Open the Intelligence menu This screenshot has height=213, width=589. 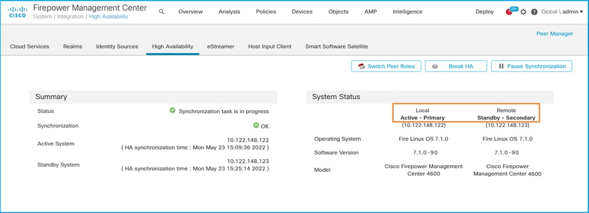click(x=408, y=12)
